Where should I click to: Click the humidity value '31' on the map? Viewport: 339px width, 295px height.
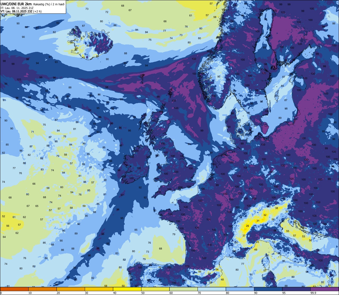(258, 221)
